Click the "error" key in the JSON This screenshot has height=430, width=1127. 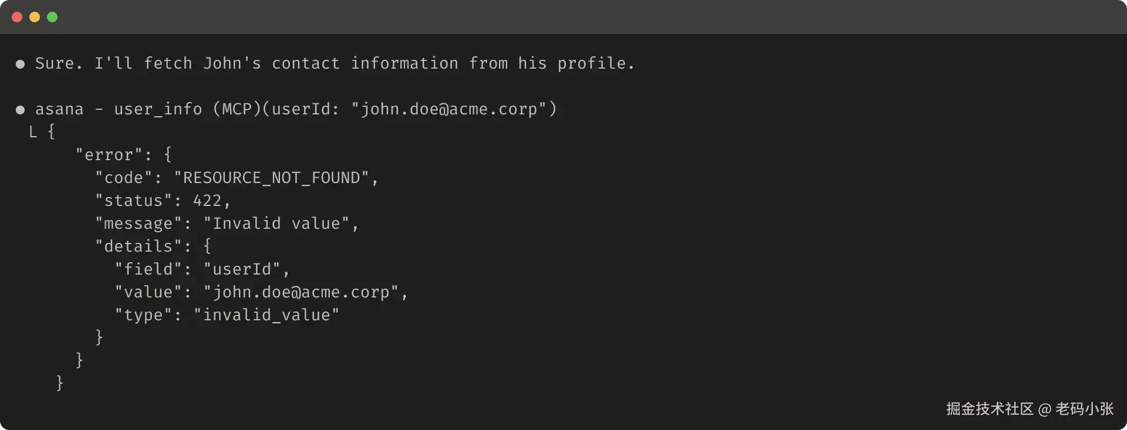[x=109, y=155]
